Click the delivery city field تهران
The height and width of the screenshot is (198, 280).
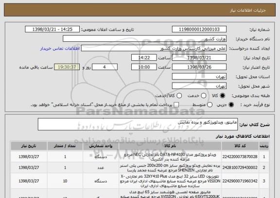click(199, 86)
